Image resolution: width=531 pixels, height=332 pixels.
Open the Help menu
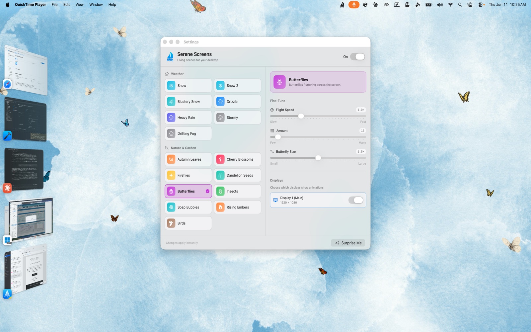pos(112,5)
